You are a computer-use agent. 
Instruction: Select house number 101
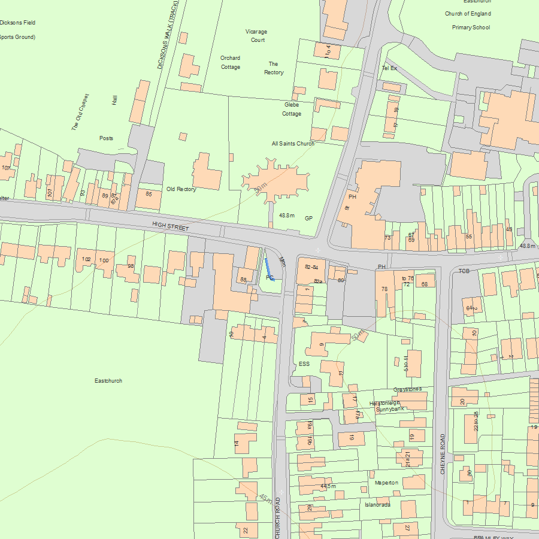[50, 193]
